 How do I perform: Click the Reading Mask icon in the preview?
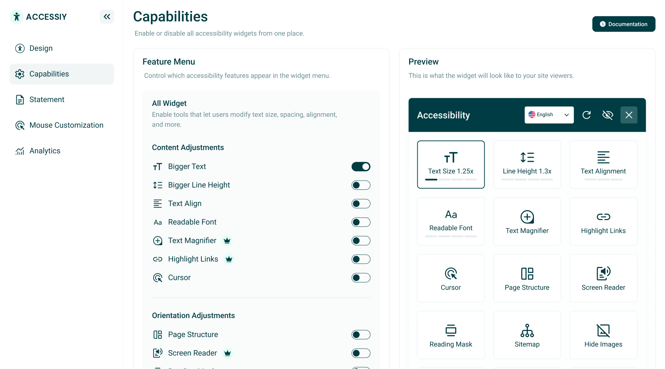pyautogui.click(x=450, y=330)
